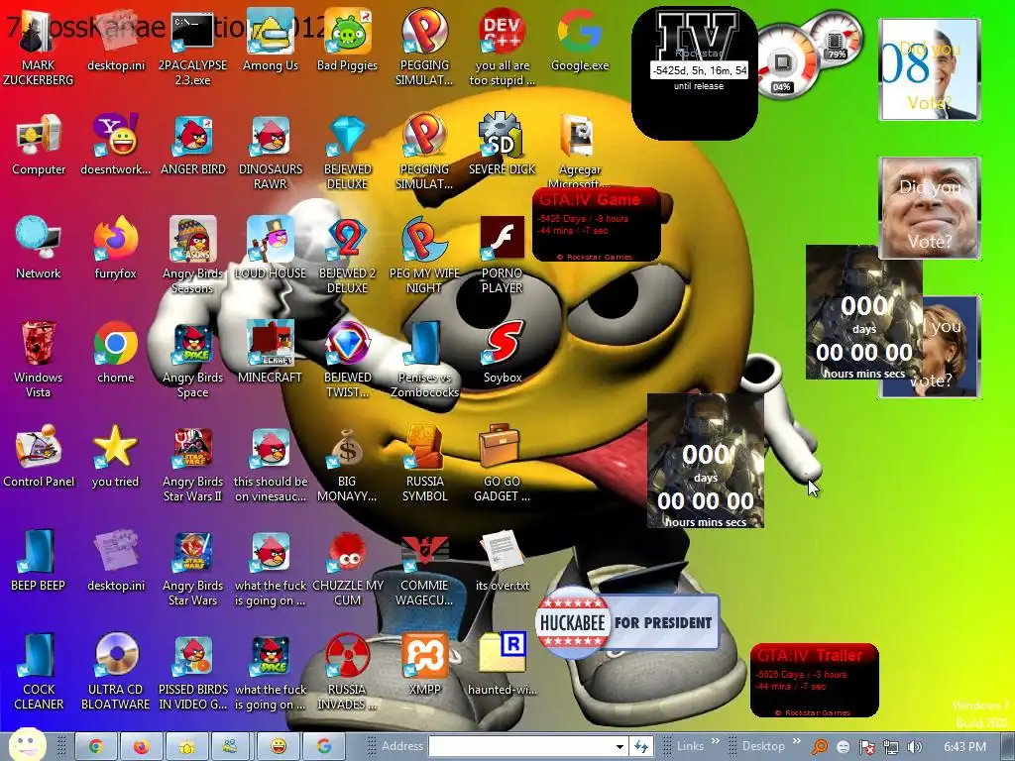Expand the Links toolbar chevron
1015x761 pixels.
(716, 741)
